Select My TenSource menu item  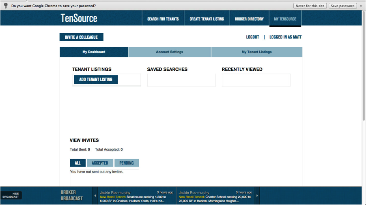(x=285, y=19)
